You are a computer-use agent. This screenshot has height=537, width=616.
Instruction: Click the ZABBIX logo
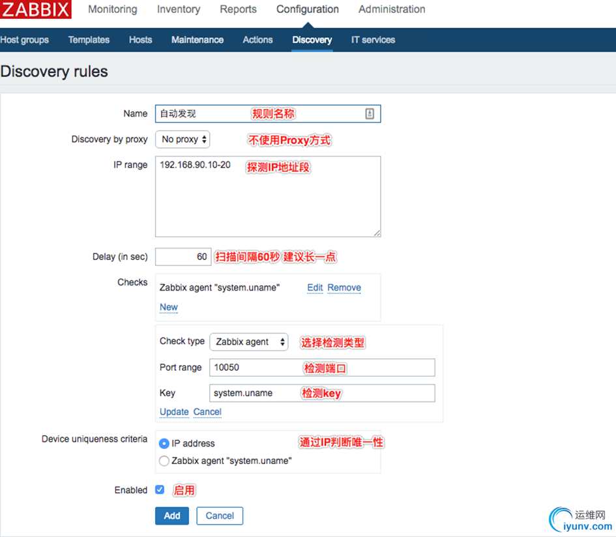35,9
